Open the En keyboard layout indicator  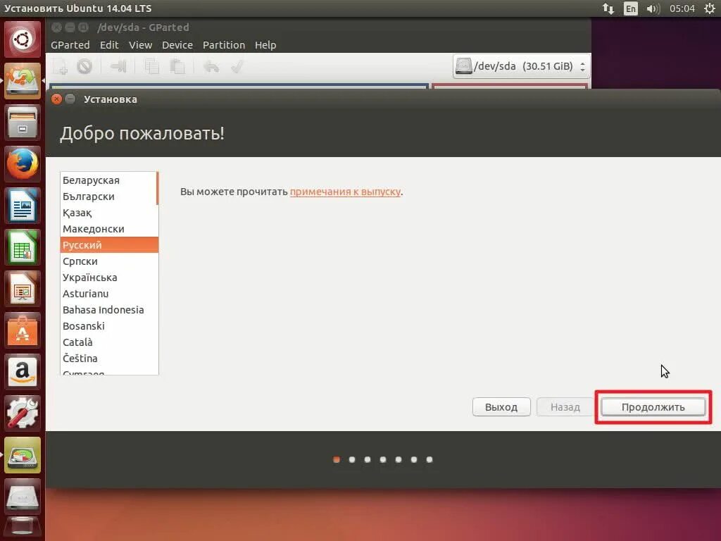point(630,8)
